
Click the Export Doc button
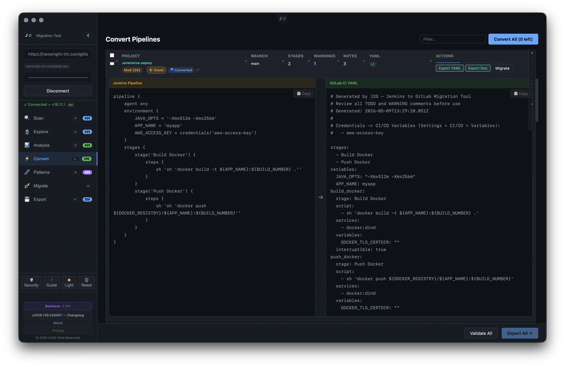point(477,68)
